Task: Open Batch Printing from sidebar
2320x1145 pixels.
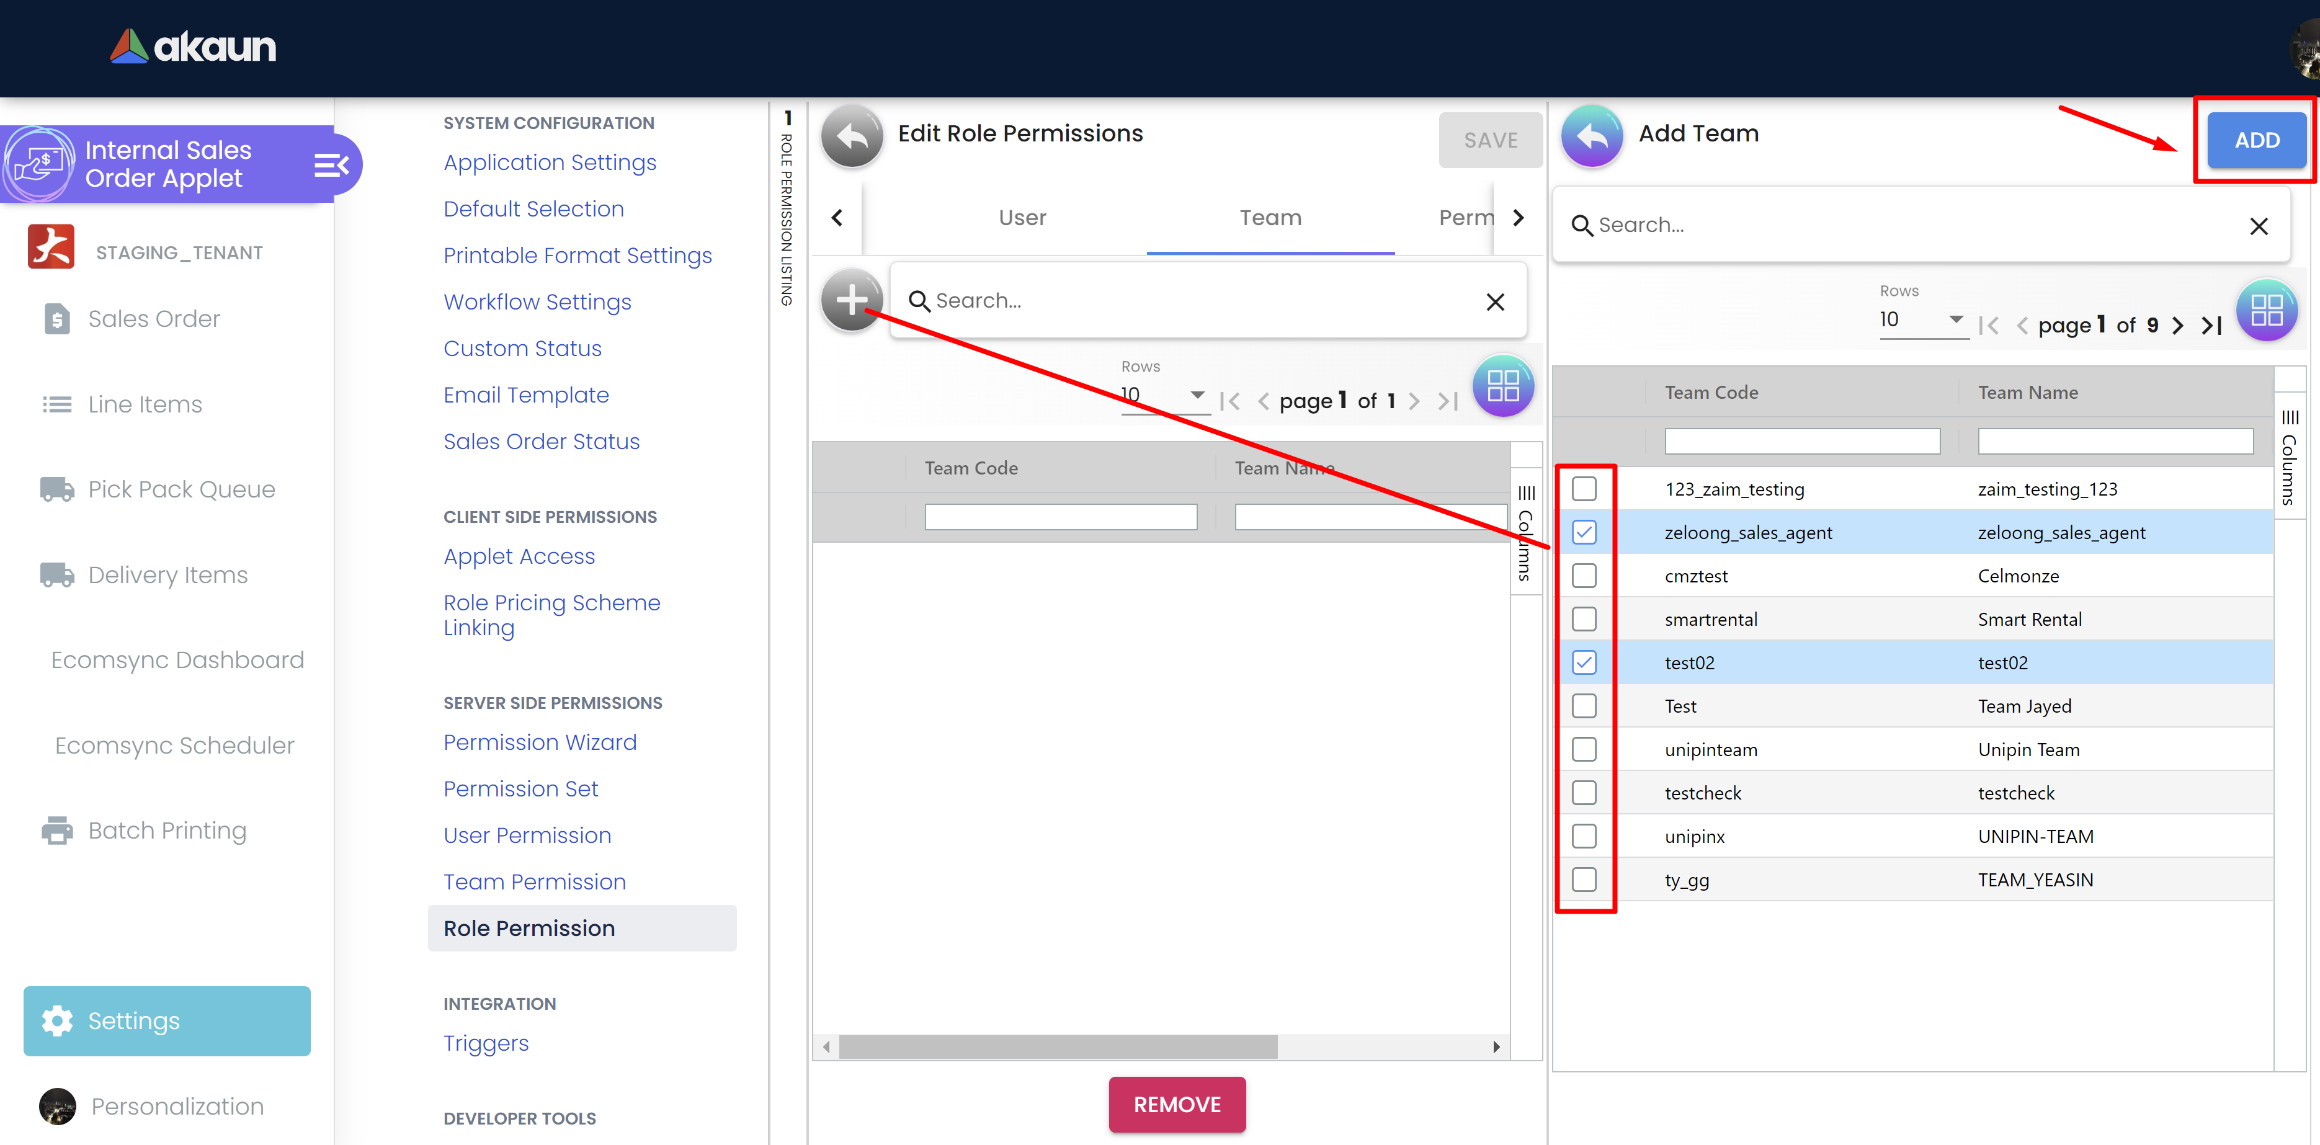Action: (x=167, y=830)
